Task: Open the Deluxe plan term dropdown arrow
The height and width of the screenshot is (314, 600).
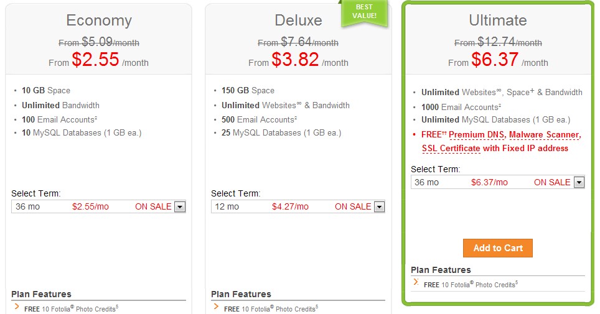Action: 379,207
